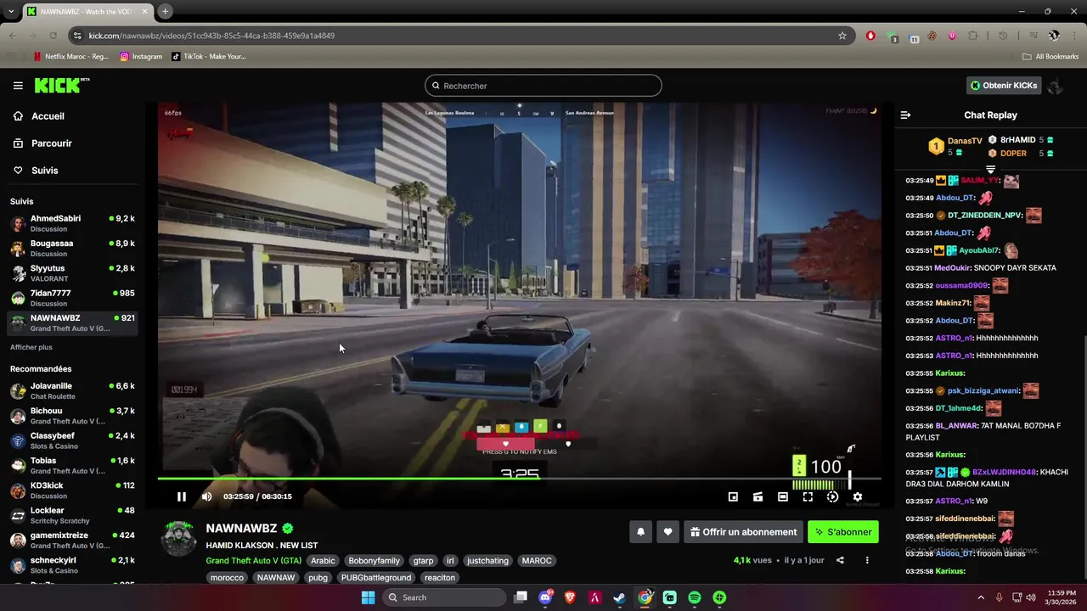The image size is (1087, 611).
Task: Open gamemixtreize avatar thumbnail
Action: 18,541
